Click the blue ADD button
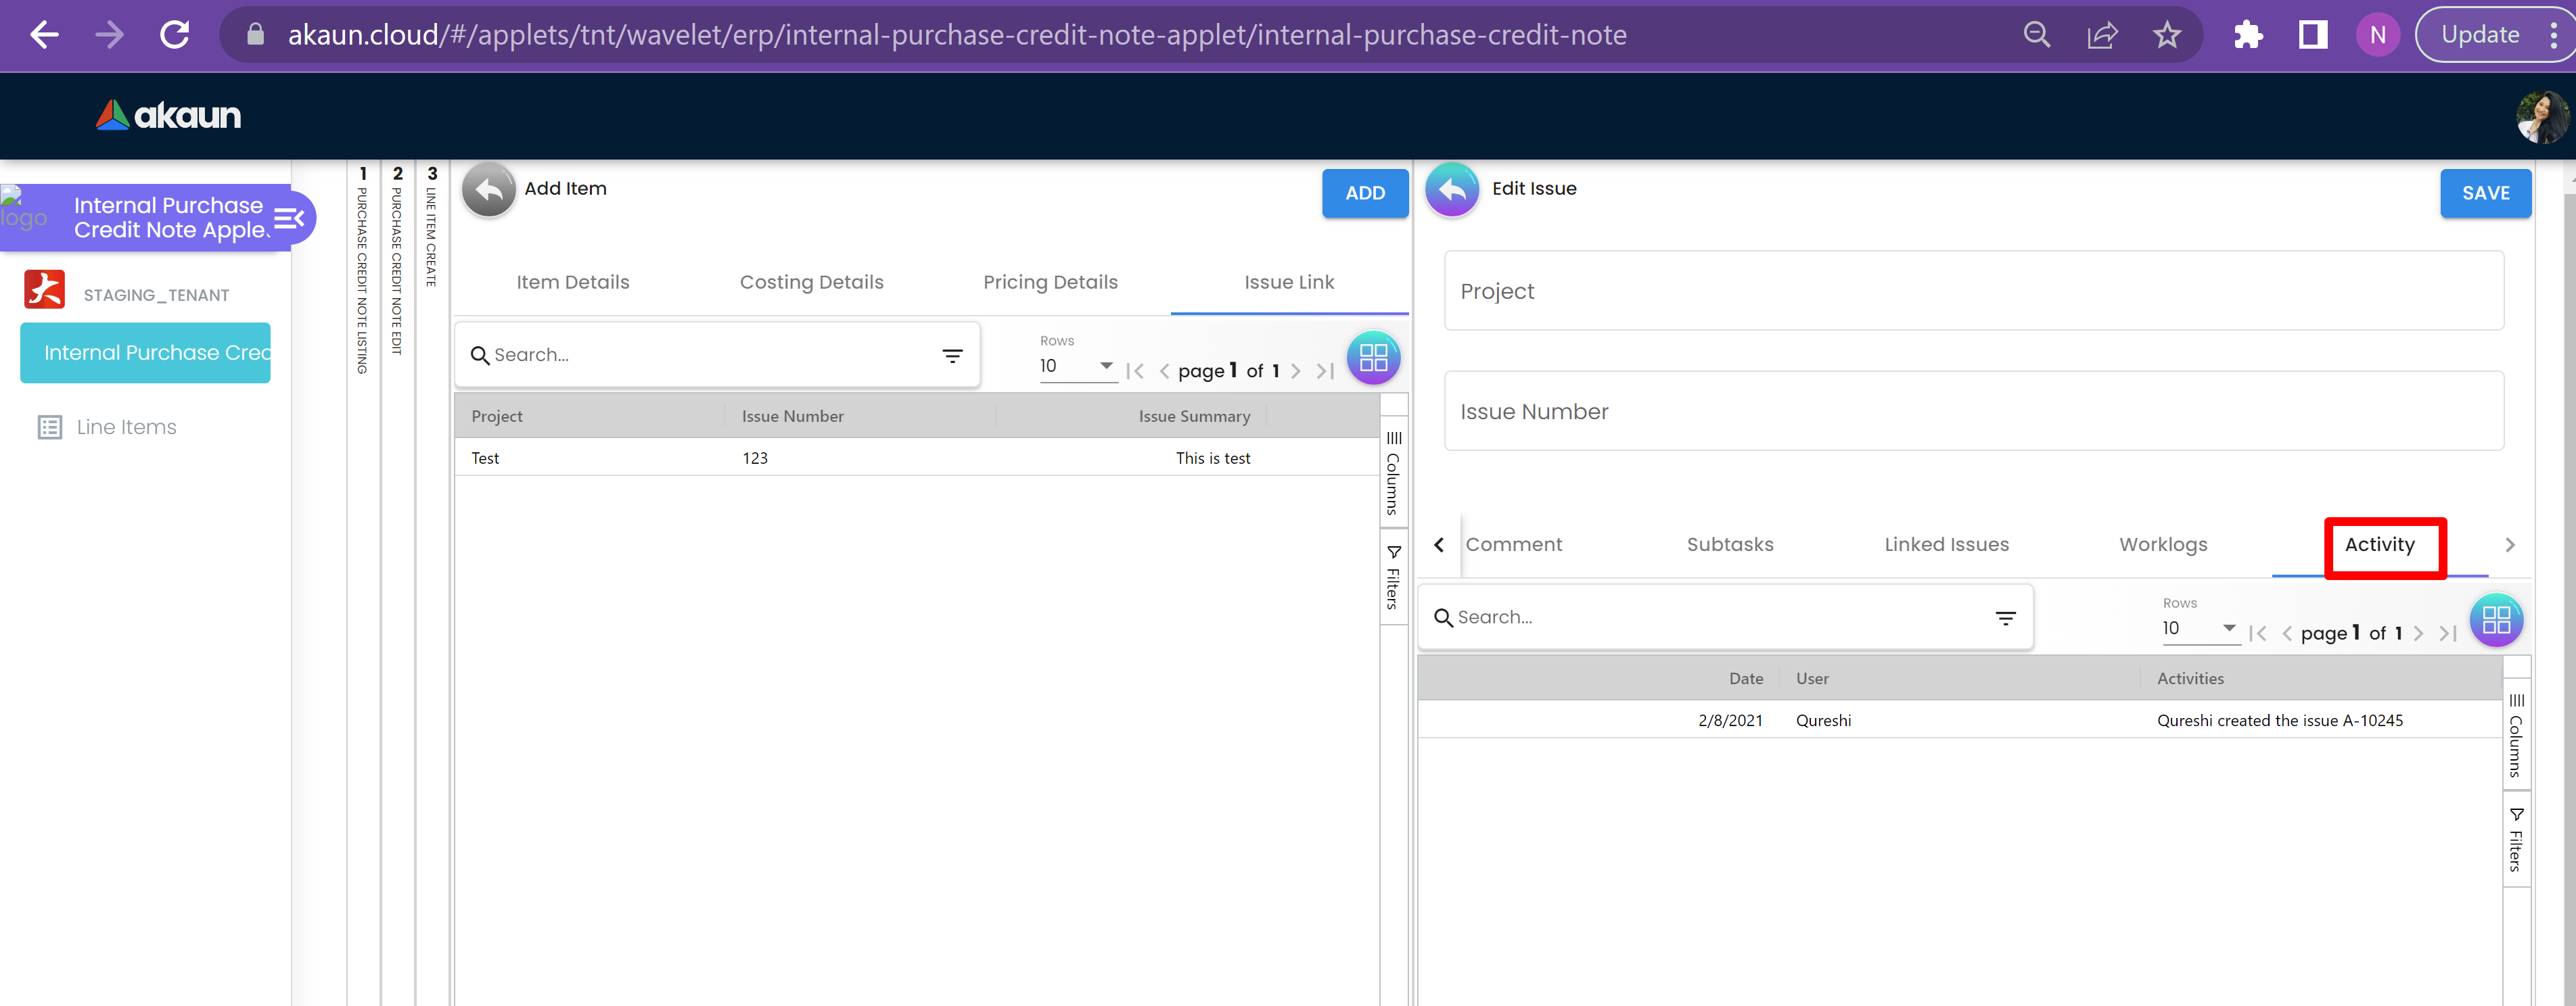 tap(1364, 193)
